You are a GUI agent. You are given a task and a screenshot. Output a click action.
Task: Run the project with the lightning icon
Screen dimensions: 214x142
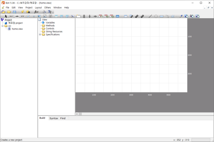pyautogui.click(x=23, y=12)
